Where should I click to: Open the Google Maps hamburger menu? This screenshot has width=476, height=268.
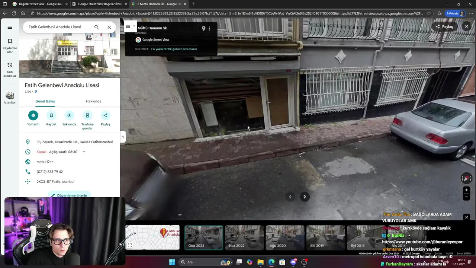[x=10, y=27]
